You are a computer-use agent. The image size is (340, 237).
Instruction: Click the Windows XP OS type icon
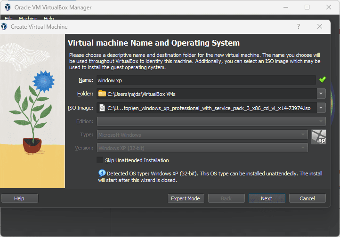[x=319, y=137]
